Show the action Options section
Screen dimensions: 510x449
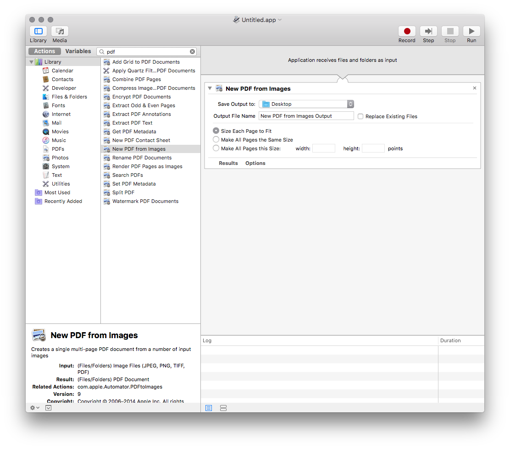pyautogui.click(x=255, y=163)
